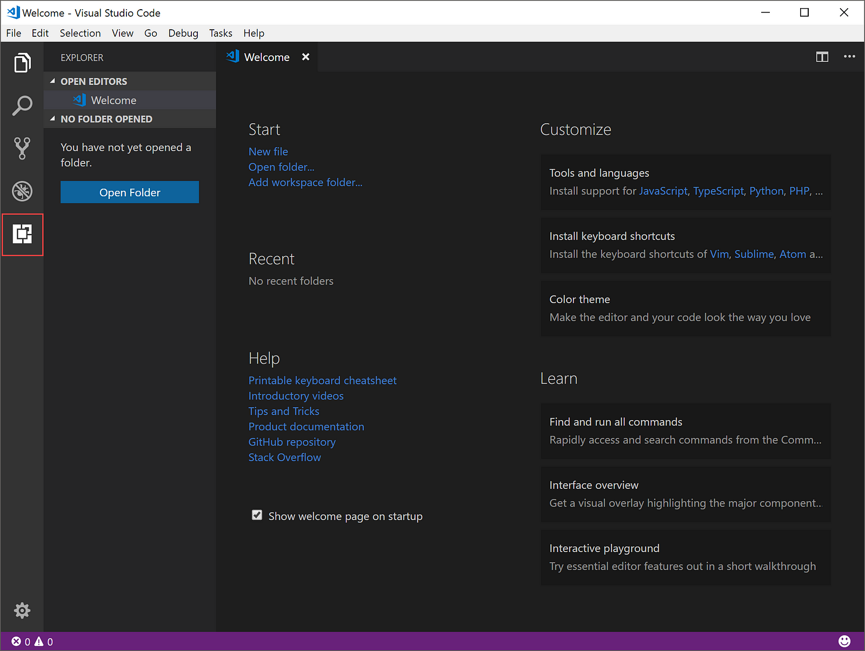Click Add workspace folder... link

point(305,182)
